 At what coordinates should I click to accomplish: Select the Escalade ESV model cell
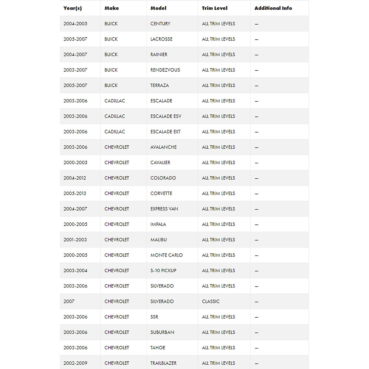tap(166, 116)
